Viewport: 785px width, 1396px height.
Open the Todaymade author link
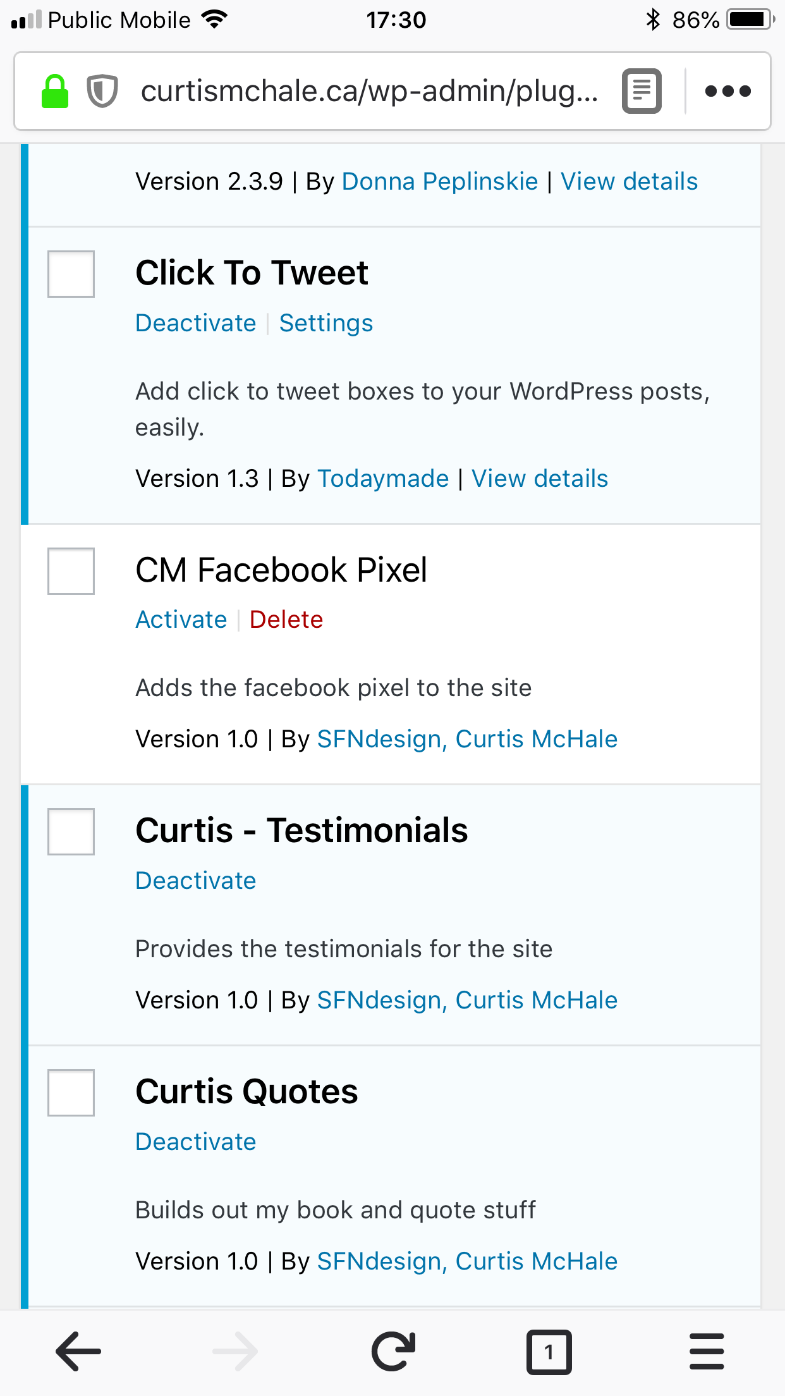[383, 479]
